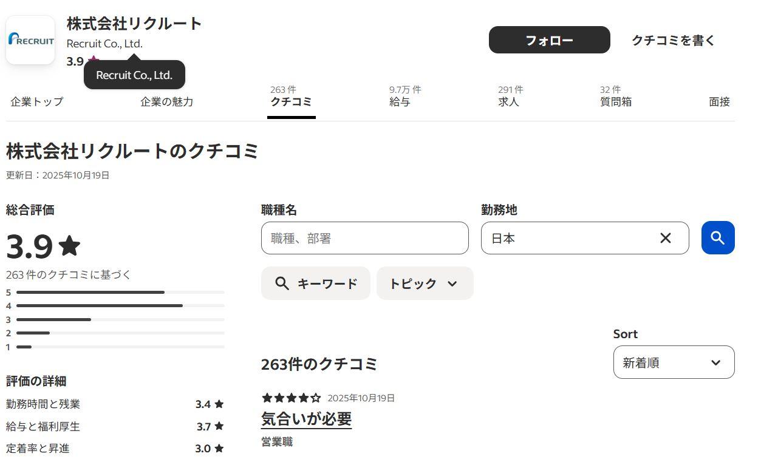Click the X to clear the 勤務地 field
This screenshot has height=462, width=761.
click(x=665, y=238)
